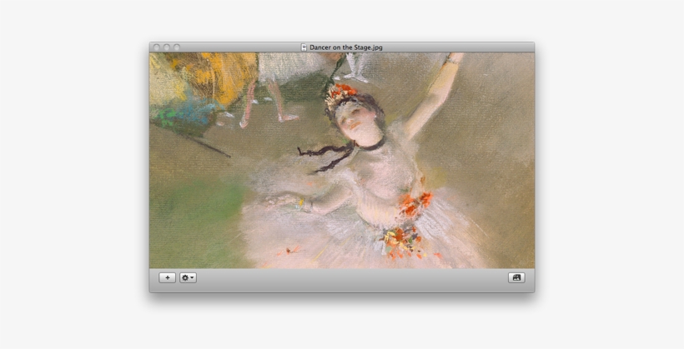Click the 'Dancer on the Stage.jpg' title text
Image resolution: width=684 pixels, height=349 pixels.
[x=346, y=47]
